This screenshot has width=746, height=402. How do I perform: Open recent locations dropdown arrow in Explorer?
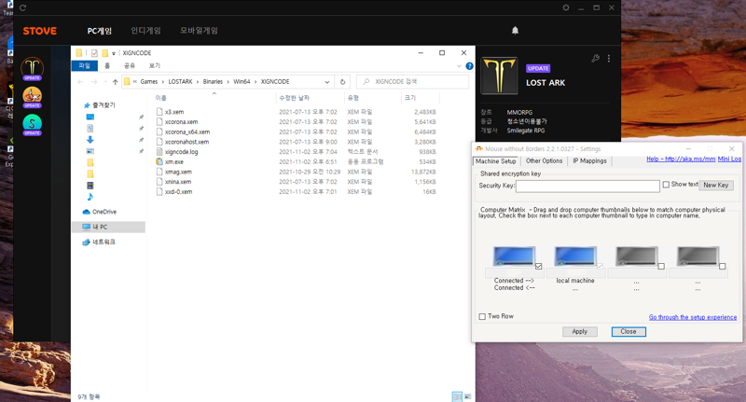tap(105, 82)
